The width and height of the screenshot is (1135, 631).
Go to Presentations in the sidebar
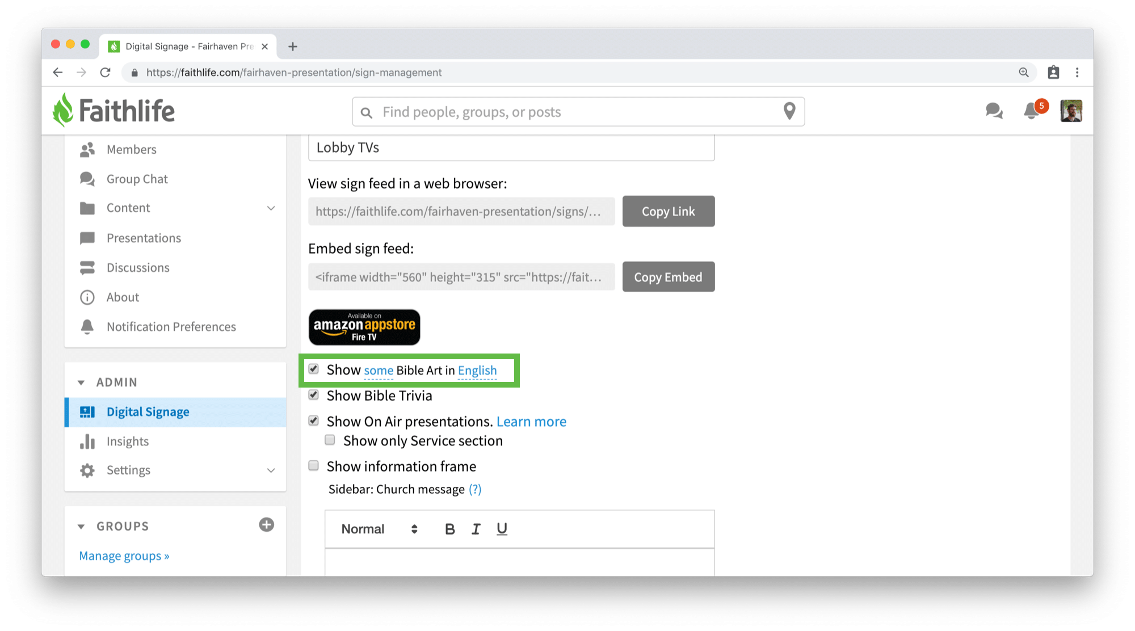click(x=144, y=238)
